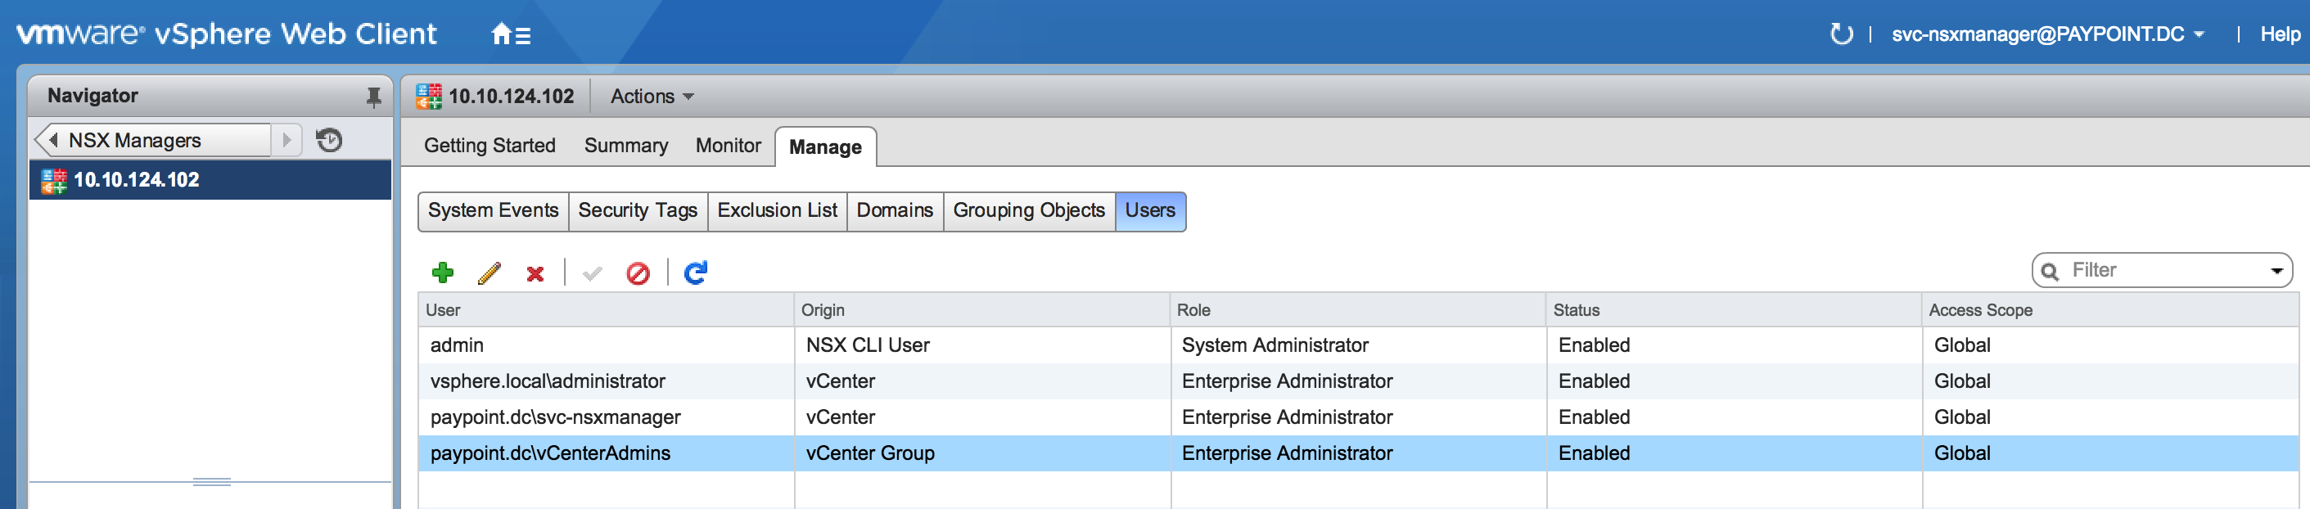
Task: Open the Summary tab
Action: (x=626, y=146)
